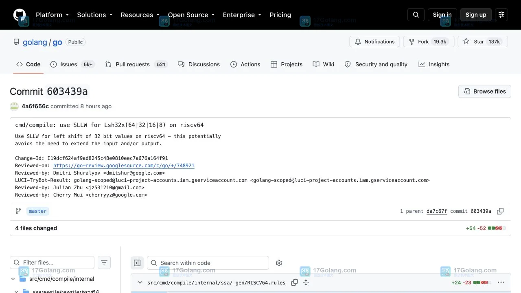Click the Browse files button
The height and width of the screenshot is (293, 521).
pos(485,92)
